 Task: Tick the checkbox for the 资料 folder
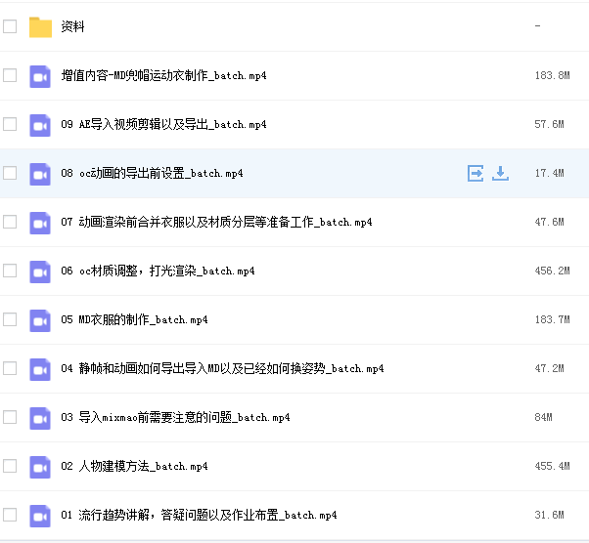click(x=10, y=26)
